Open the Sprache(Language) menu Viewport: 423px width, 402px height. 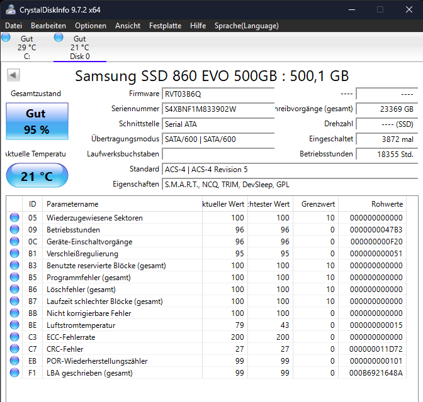247,26
